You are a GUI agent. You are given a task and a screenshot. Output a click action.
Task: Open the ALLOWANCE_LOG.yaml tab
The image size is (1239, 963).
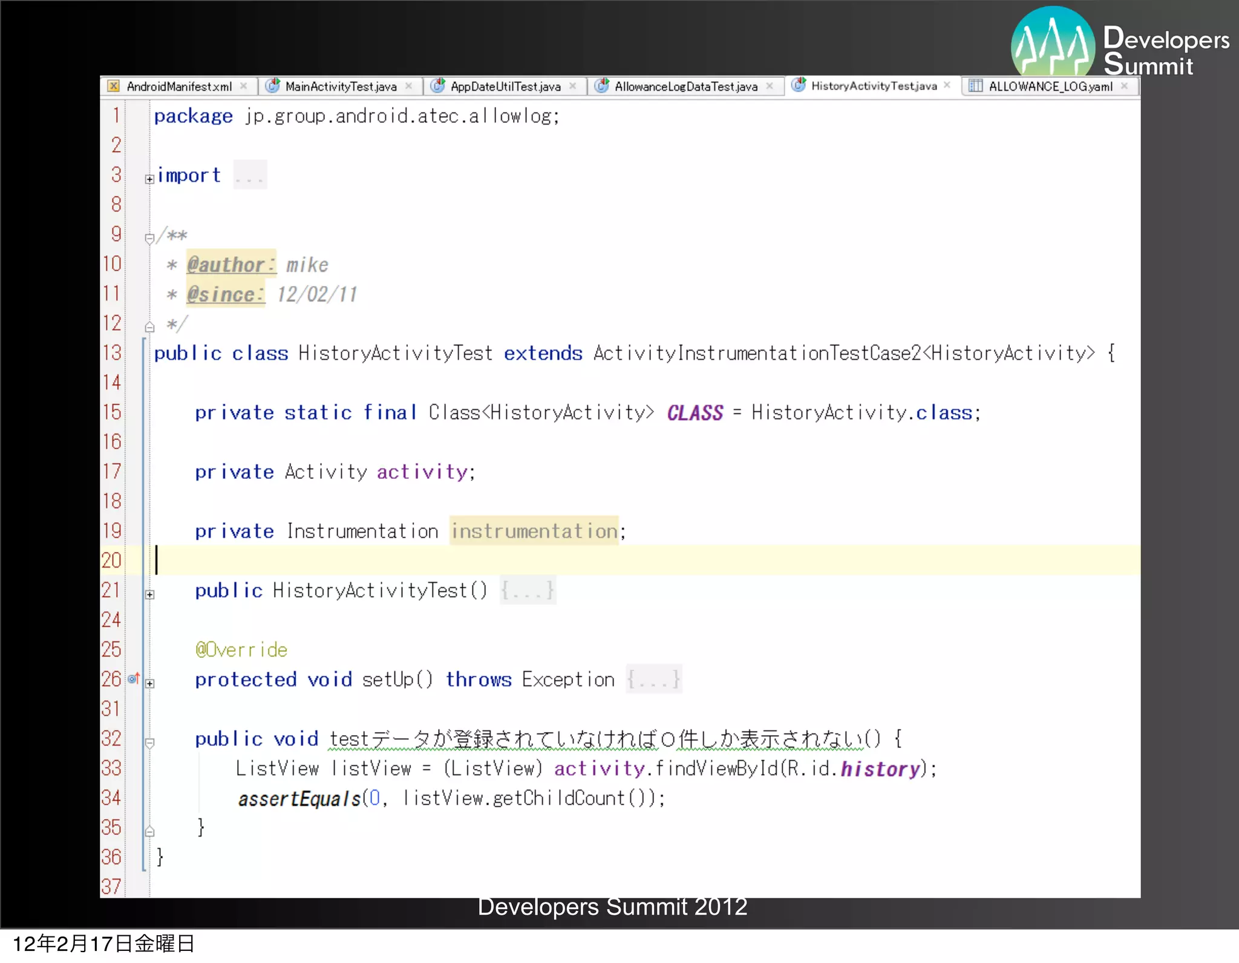(x=1050, y=86)
